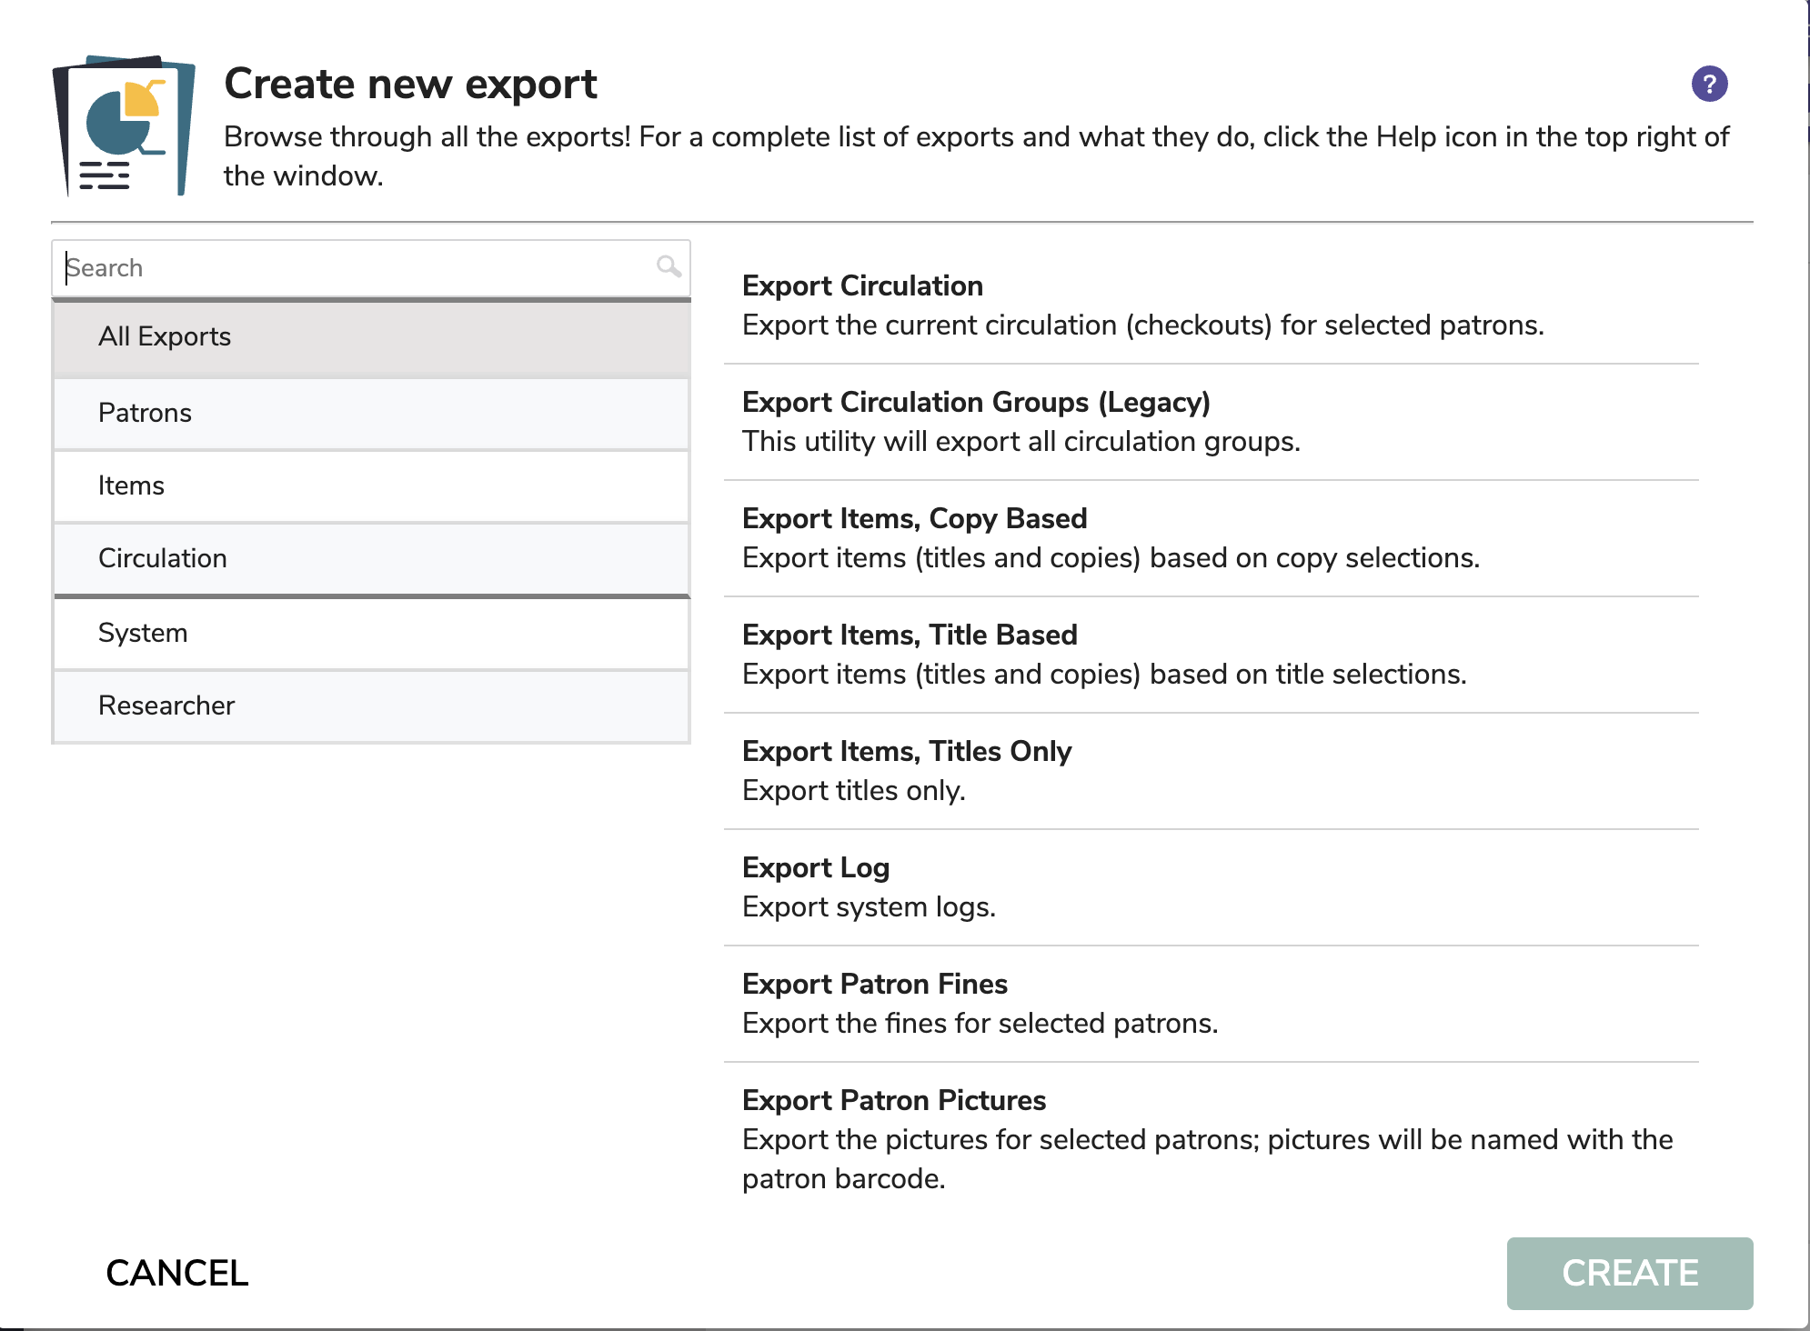Click the purple Help question mark icon
Screen dimensions: 1810x1331
pos(1709,85)
